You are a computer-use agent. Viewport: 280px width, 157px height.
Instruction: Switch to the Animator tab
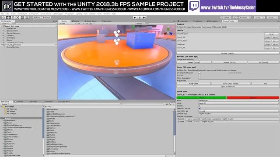point(107,21)
